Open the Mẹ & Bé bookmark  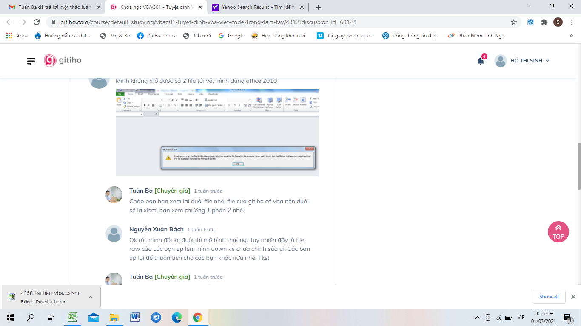[115, 36]
